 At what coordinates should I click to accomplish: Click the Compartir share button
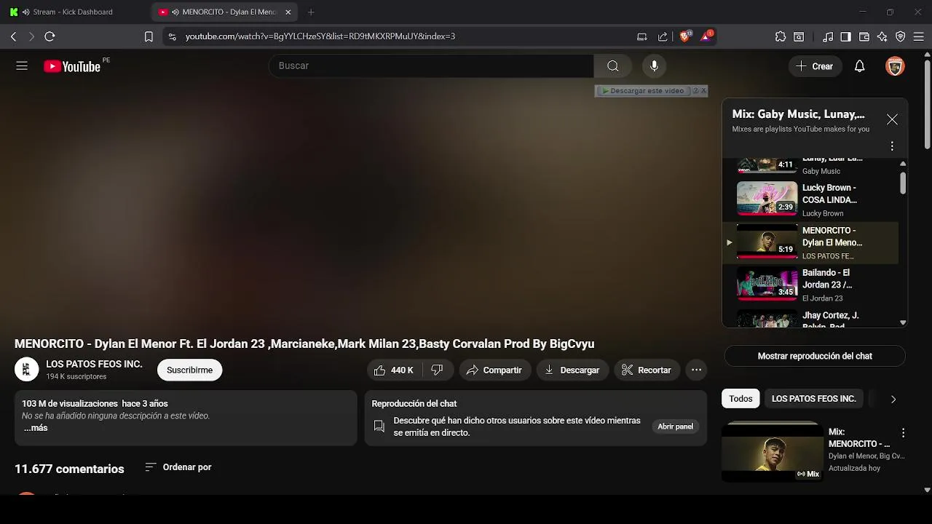point(494,370)
